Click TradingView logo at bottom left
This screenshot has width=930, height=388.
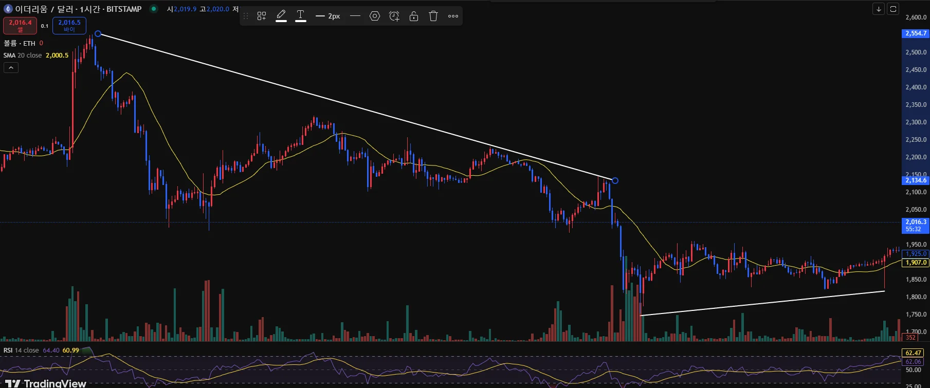[45, 383]
